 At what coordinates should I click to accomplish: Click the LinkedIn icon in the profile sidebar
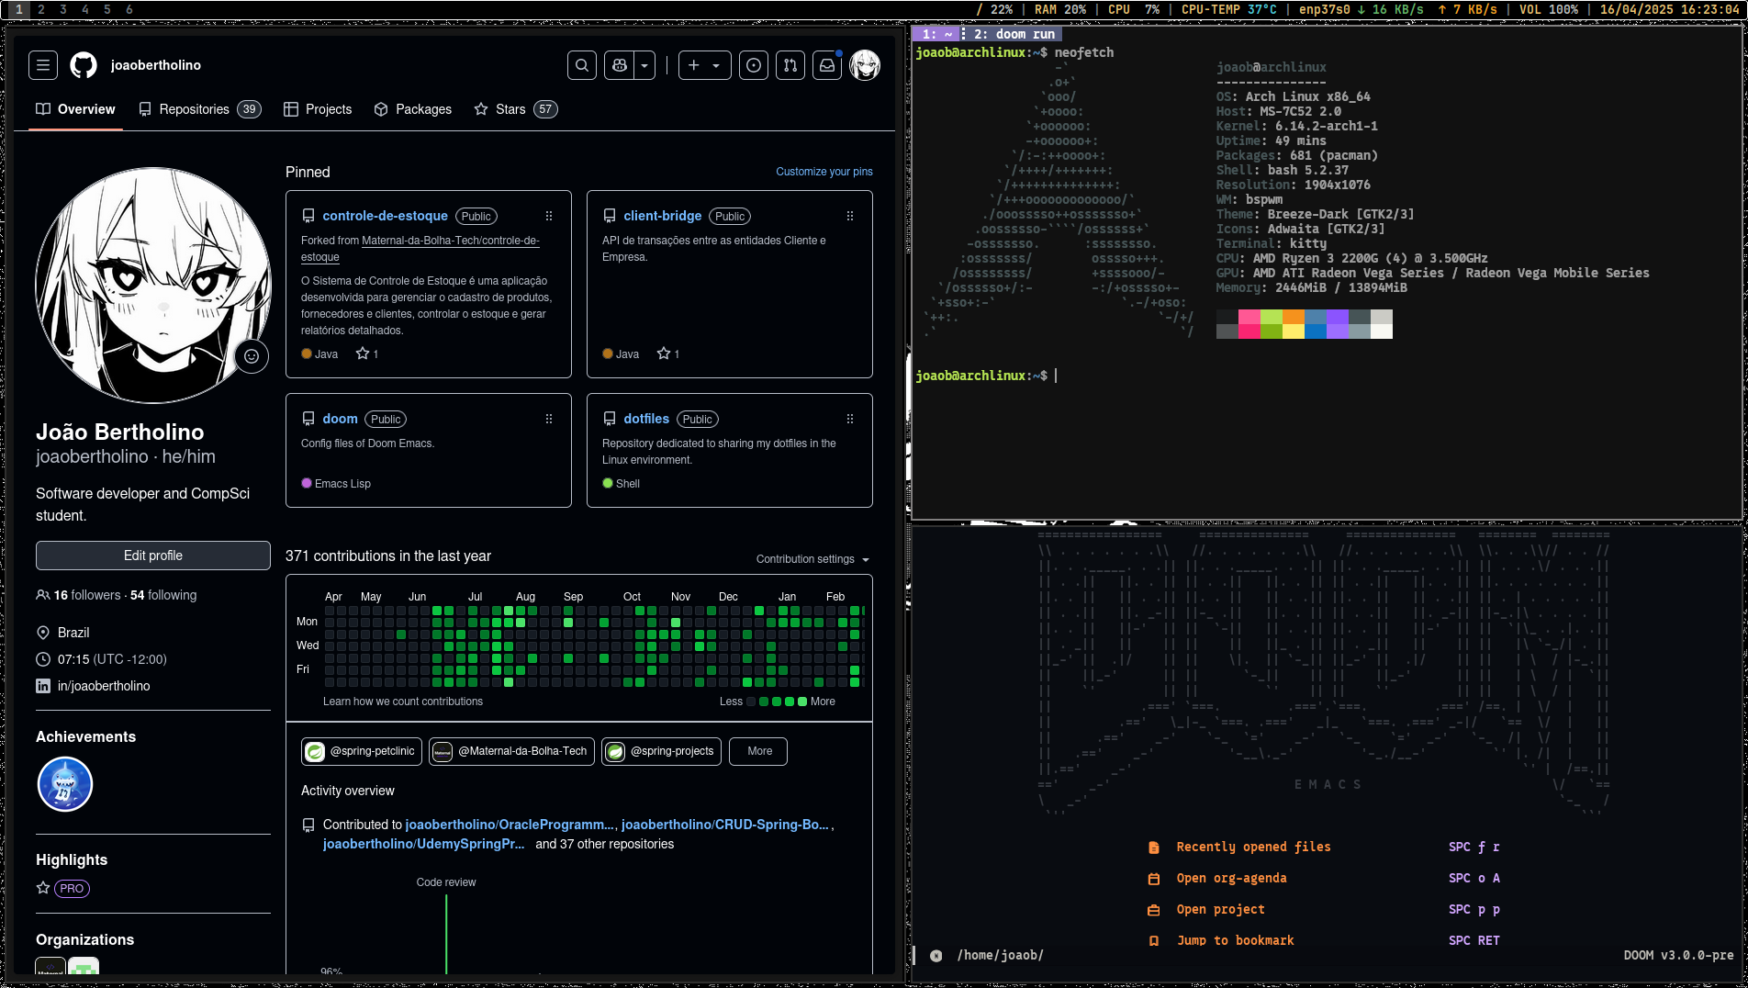click(43, 686)
